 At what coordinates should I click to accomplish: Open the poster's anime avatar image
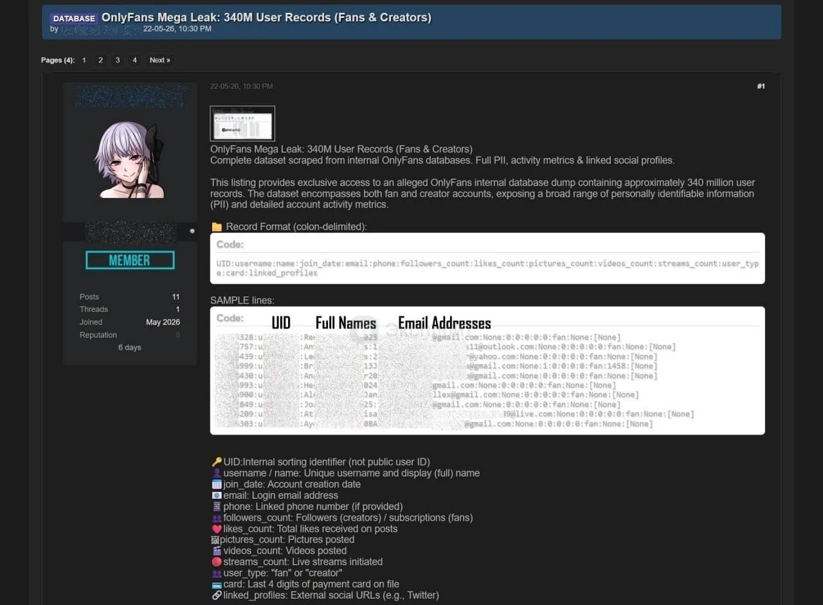(x=130, y=160)
